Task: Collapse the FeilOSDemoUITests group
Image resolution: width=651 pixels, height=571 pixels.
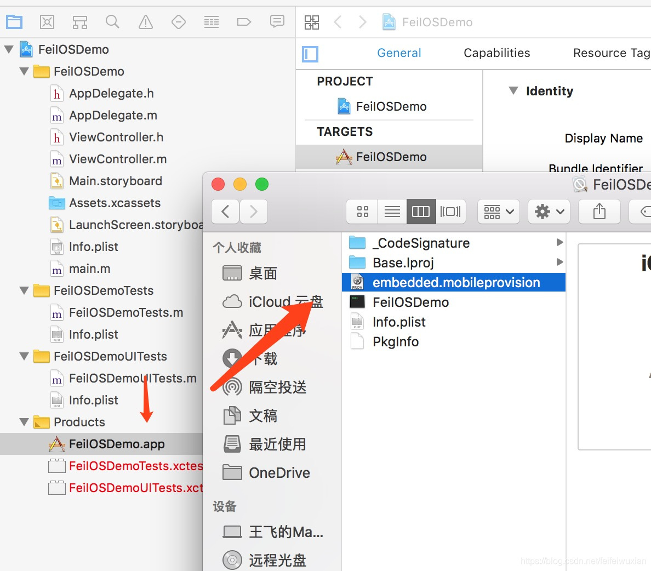Action: click(24, 356)
